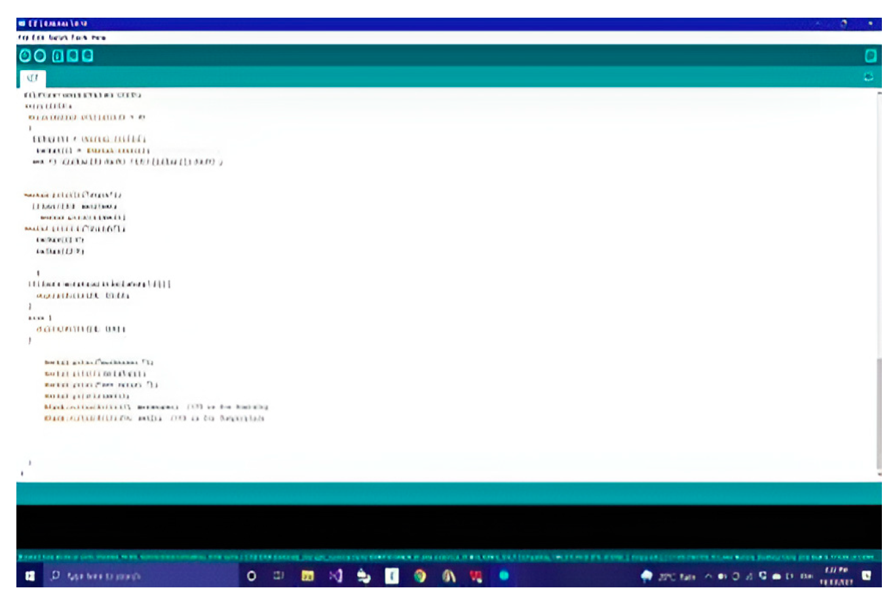This screenshot has width=895, height=607.
Task: Launch Google Chrome from the taskbar
Action: click(420, 576)
